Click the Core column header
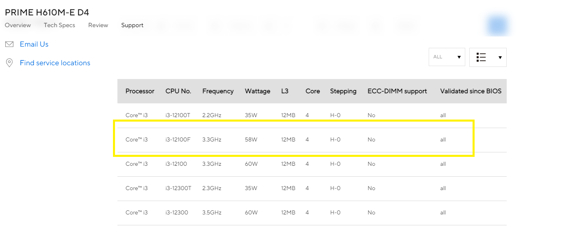Screen dimensions: 577x229 pos(313,91)
